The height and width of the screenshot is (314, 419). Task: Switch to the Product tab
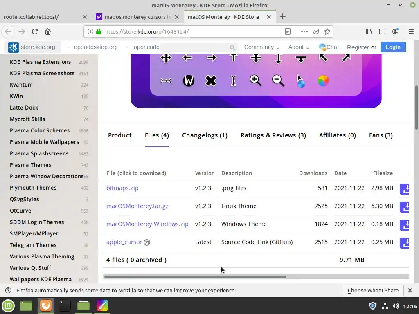point(120,135)
